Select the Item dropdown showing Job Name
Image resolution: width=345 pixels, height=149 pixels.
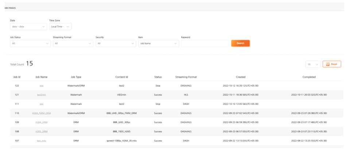click(158, 44)
